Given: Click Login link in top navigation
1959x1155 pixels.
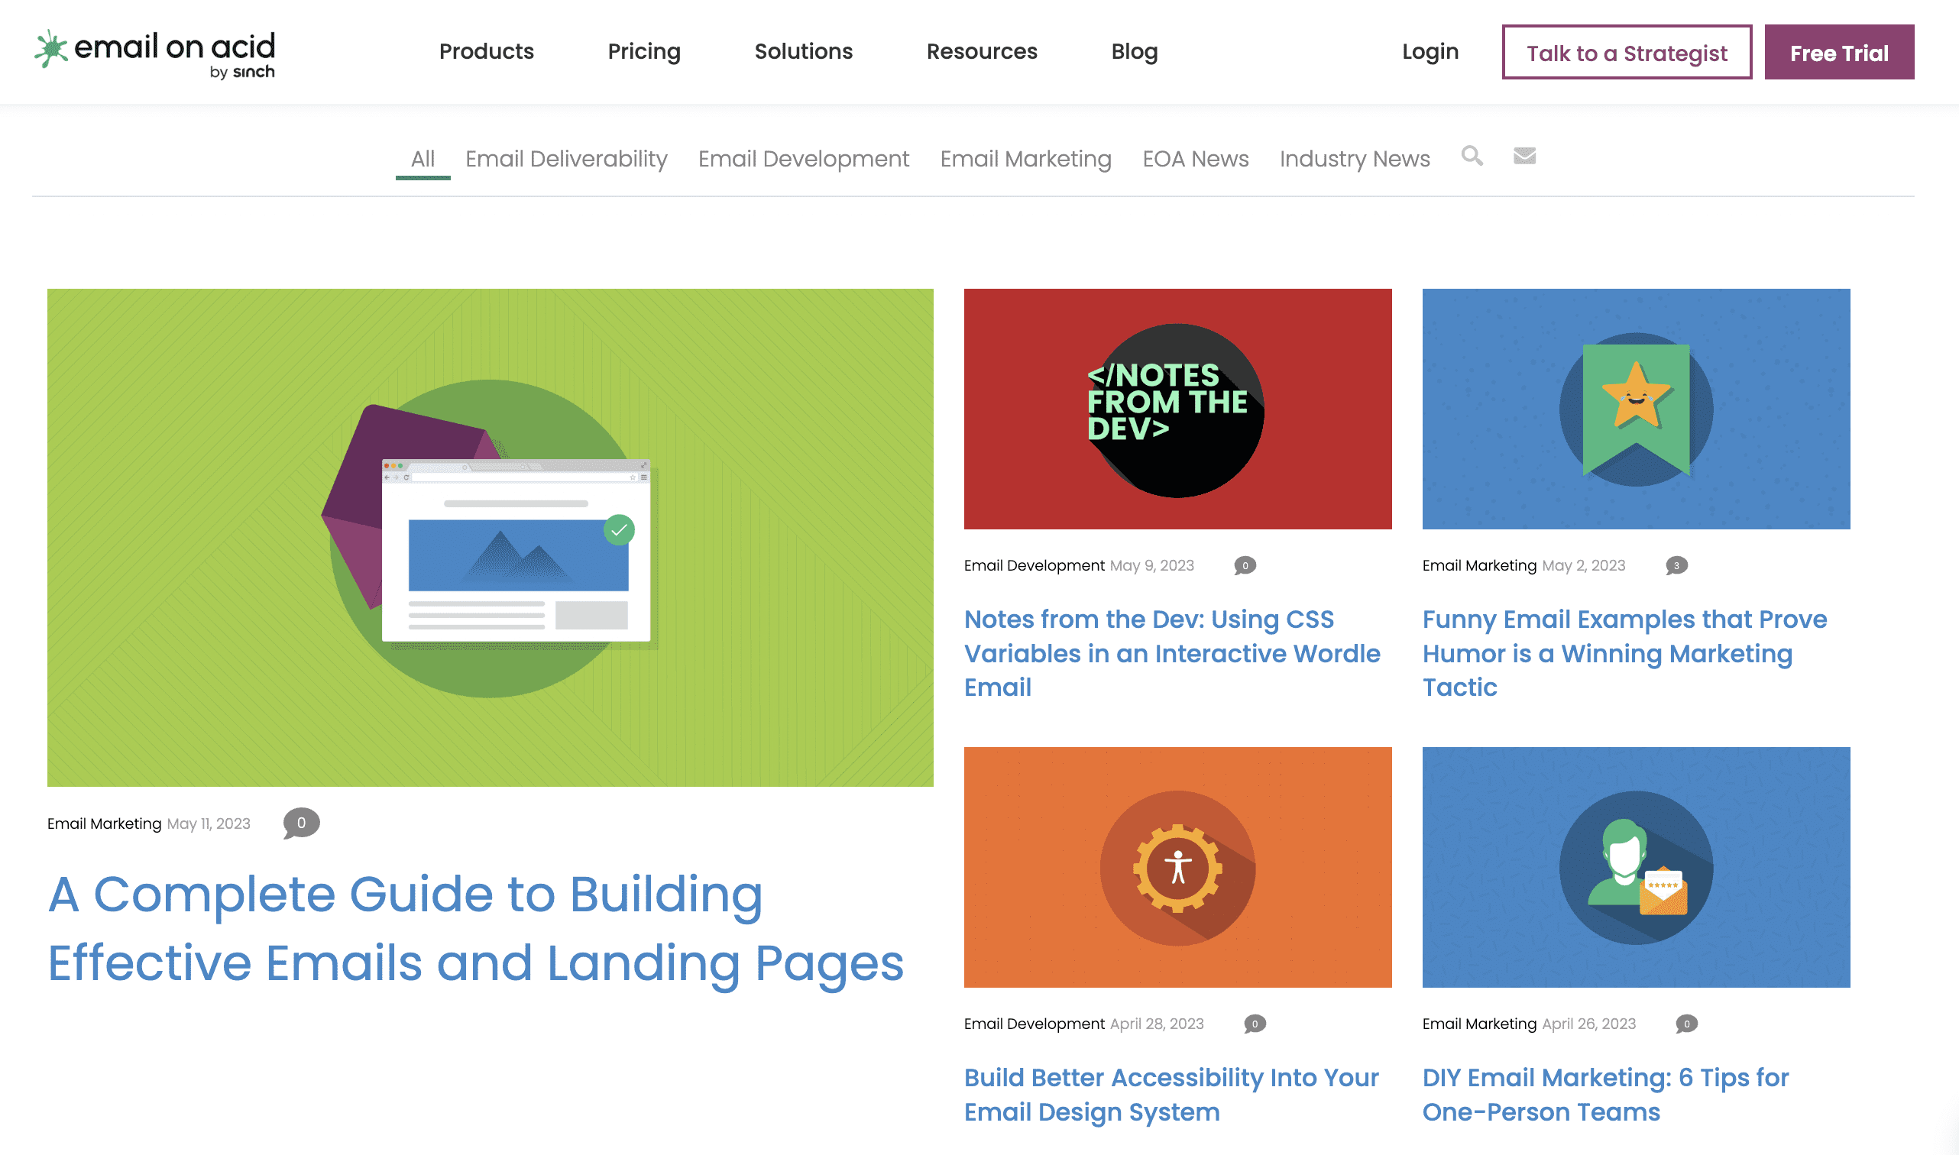Looking at the screenshot, I should 1431,51.
